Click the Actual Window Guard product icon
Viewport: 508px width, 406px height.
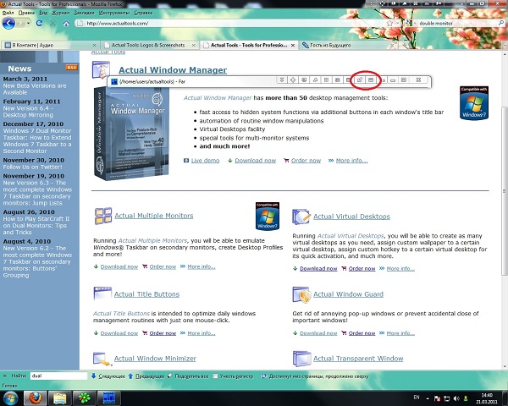300,294
